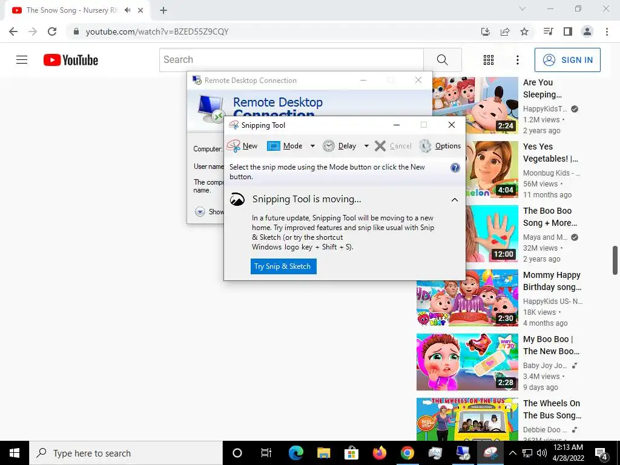Open the Chrome profile avatar
This screenshot has width=620, height=465.
[587, 31]
